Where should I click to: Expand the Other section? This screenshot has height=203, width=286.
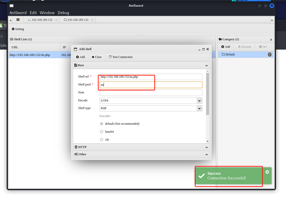(206, 154)
